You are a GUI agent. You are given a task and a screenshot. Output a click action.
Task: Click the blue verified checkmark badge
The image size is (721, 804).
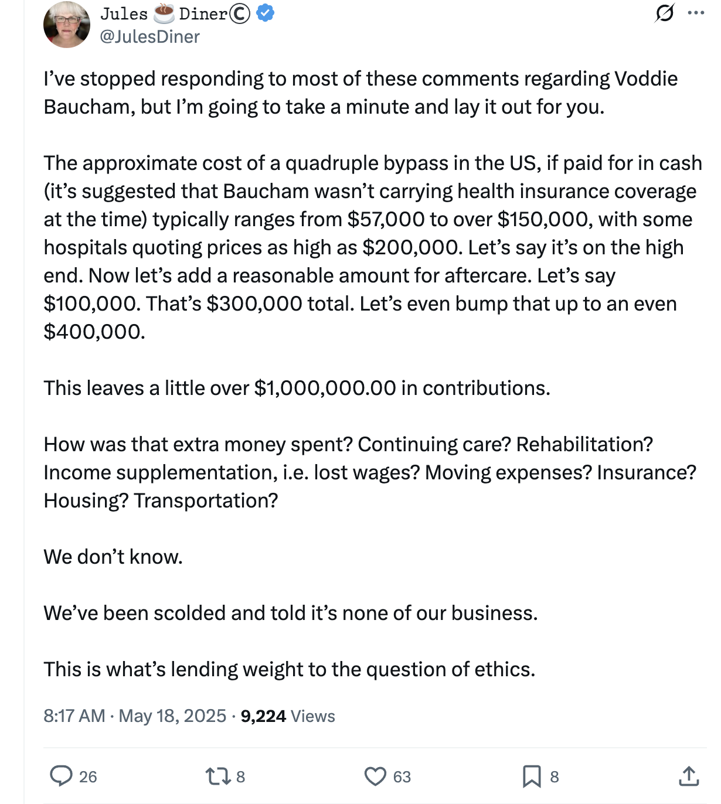tap(266, 13)
